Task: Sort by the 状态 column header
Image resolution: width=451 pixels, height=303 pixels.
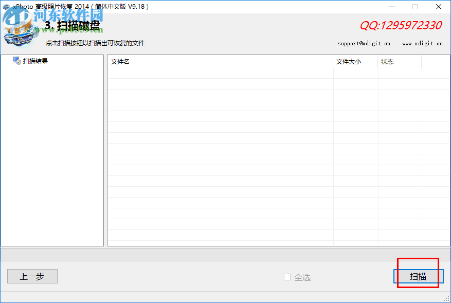Action: tap(400, 62)
